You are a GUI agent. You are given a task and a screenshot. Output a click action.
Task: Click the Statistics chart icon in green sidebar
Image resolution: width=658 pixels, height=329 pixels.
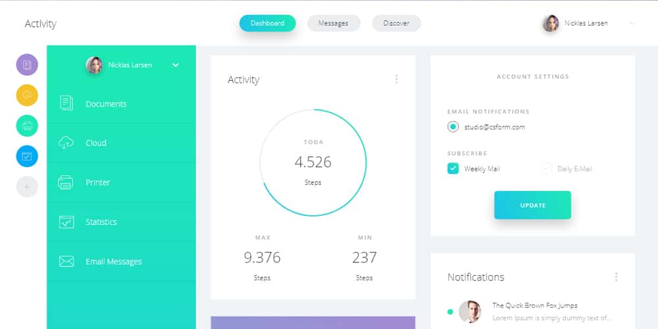[x=66, y=222]
